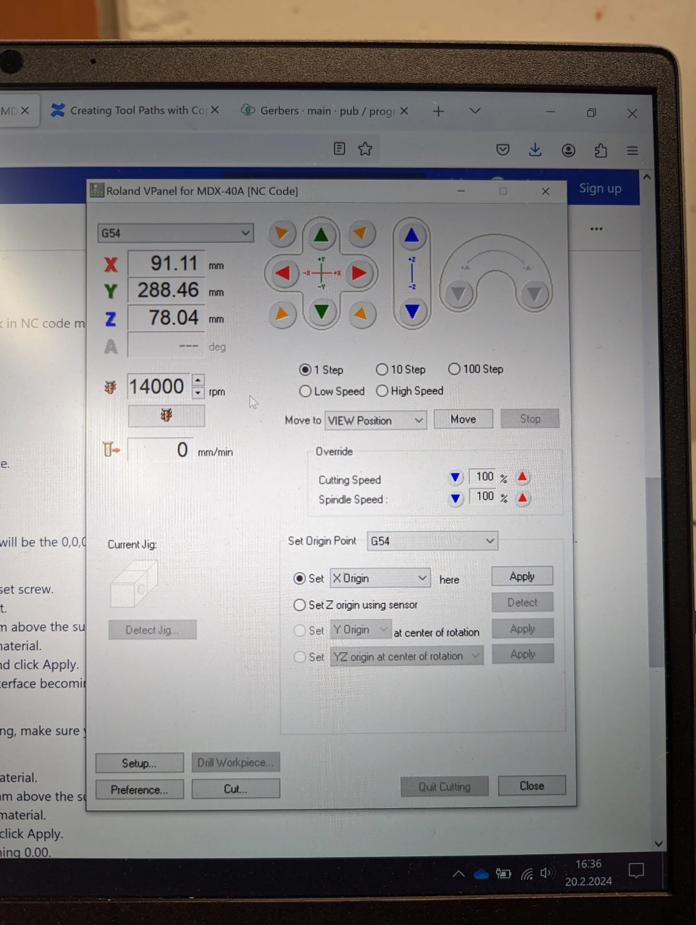696x925 pixels.
Task: Select Set Z origin using sensor
Action: [x=299, y=605]
